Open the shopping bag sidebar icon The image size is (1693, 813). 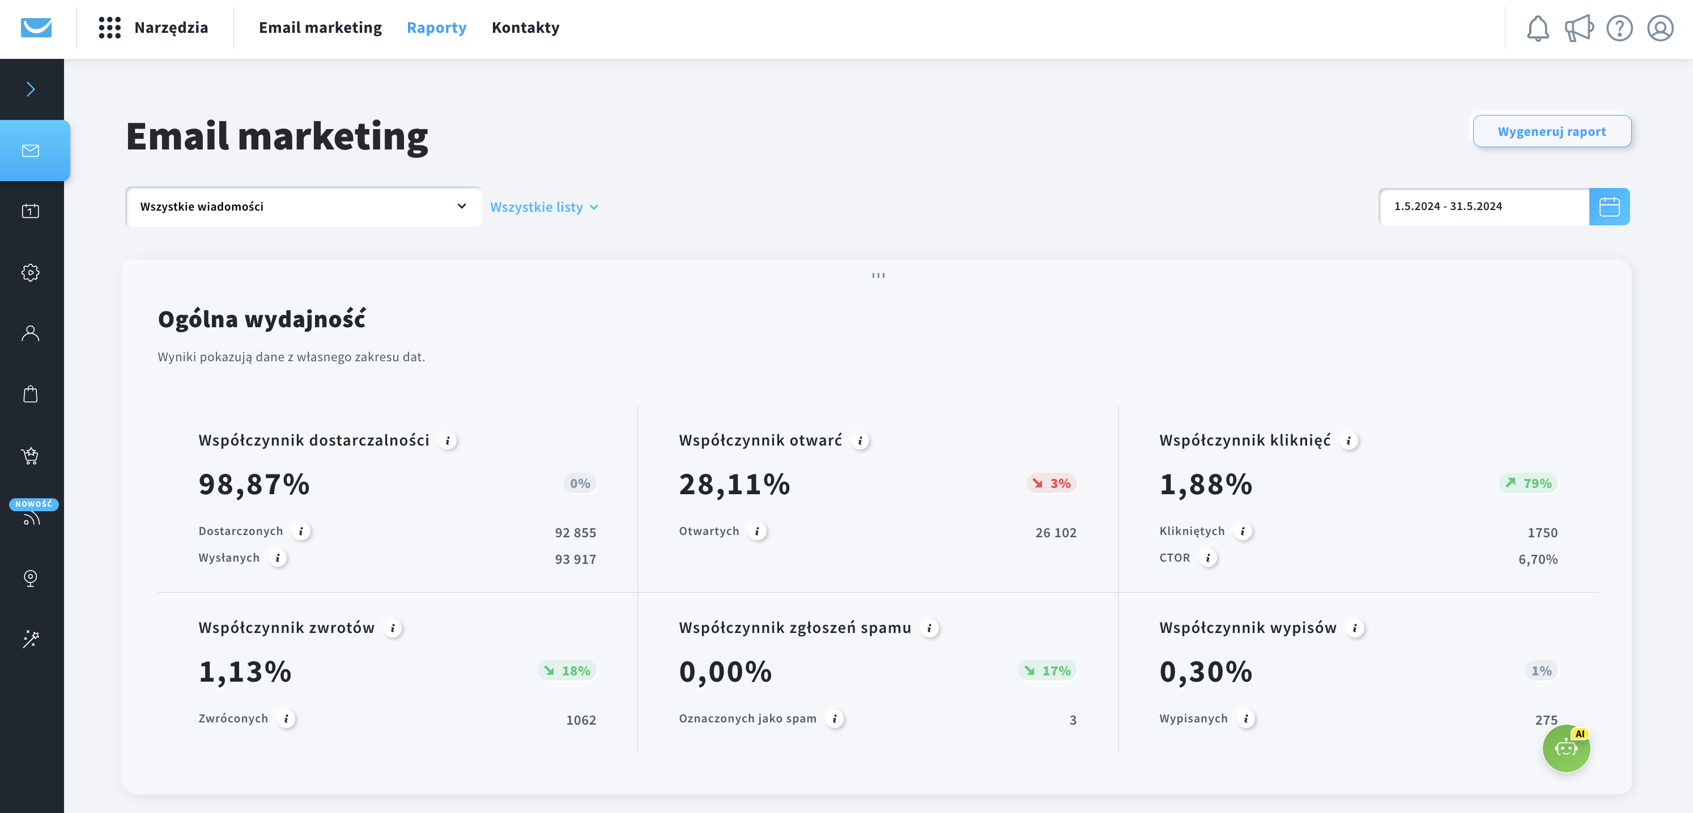point(31,394)
